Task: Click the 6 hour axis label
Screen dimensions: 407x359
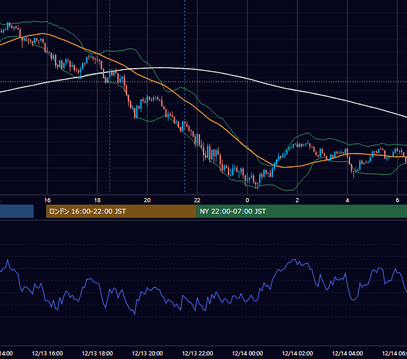Action: coord(397,200)
